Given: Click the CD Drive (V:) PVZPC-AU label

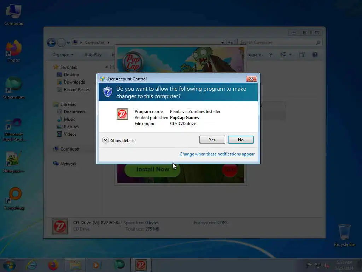Looking at the screenshot, I should tap(97, 222).
